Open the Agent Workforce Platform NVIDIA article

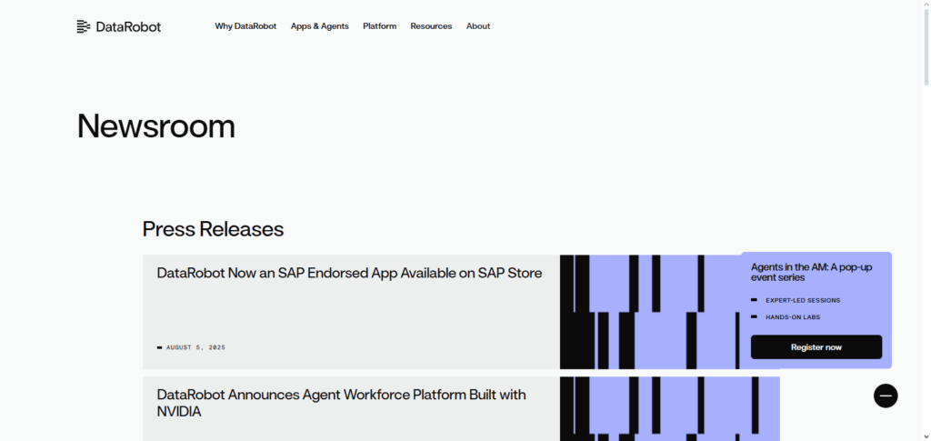coord(341,403)
